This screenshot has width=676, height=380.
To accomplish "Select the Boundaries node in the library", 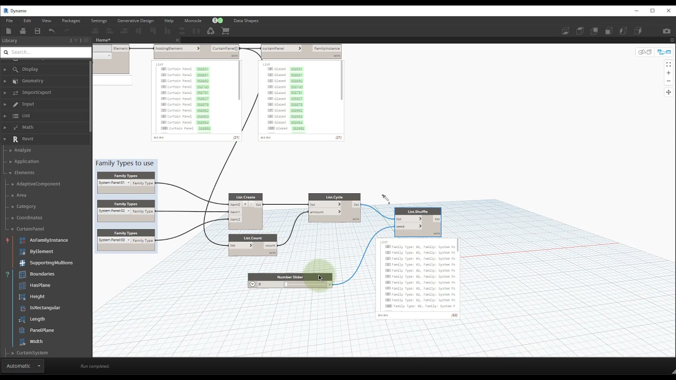I will [x=42, y=274].
